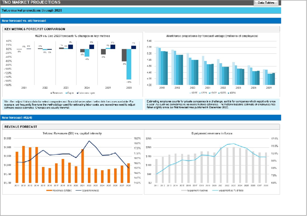Click the 12/20 legend entry in workforce chart
Image resolution: width=307 pixels, height=216 pixels.
(x=194, y=93)
